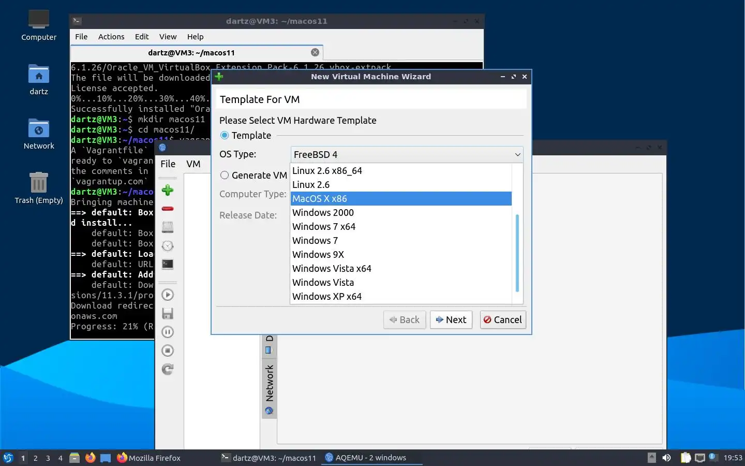Screen dimensions: 745x466
Task: Open the application launcher in the taskbar
Action: click(8, 458)
